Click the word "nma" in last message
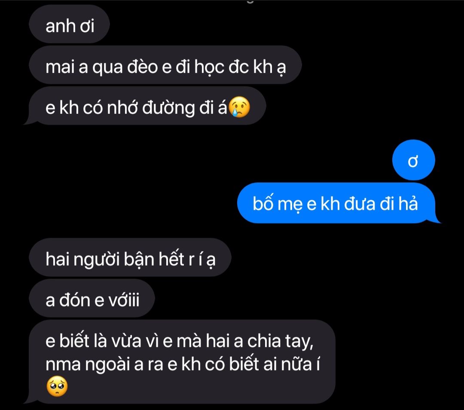The height and width of the screenshot is (410, 464). pyautogui.click(x=63, y=365)
